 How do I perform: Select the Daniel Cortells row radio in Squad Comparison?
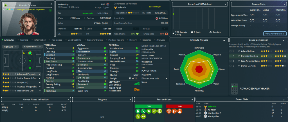231,66
